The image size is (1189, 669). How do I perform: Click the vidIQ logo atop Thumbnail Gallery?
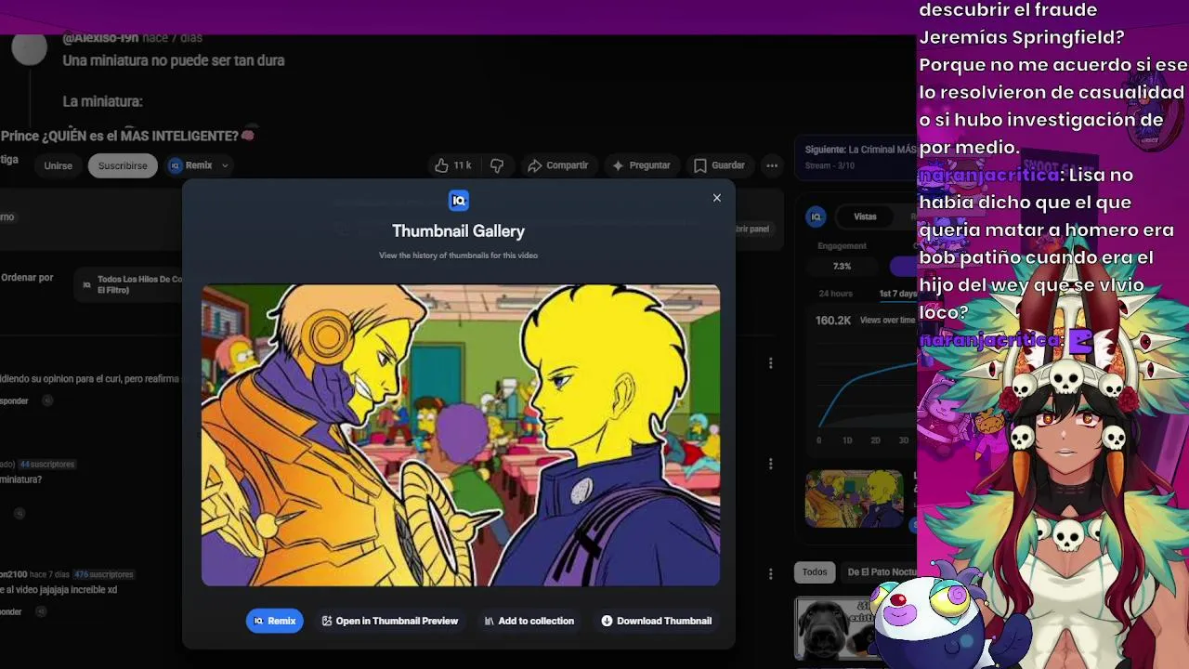[459, 200]
